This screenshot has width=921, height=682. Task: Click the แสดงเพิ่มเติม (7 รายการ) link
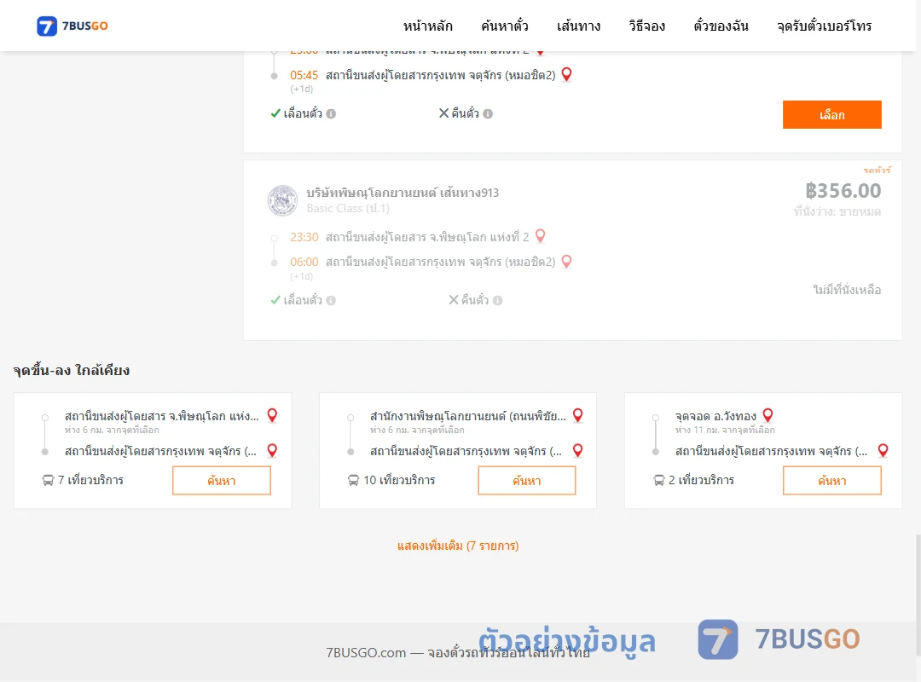point(458,546)
